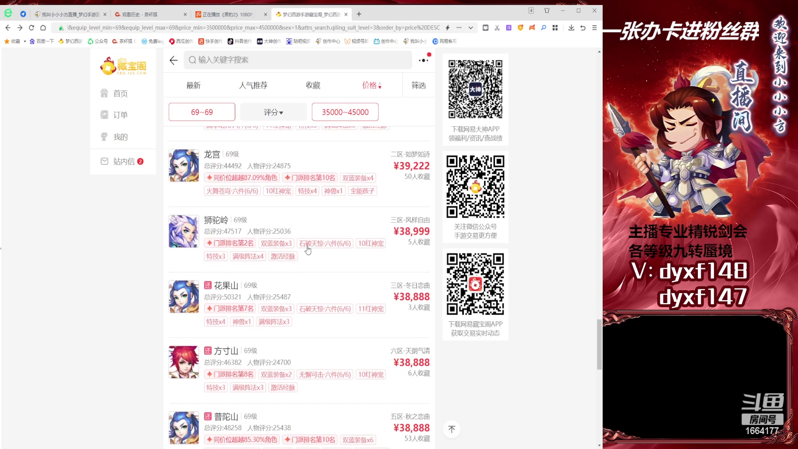Click the 还 badge on 普陀山
798x449 pixels.
tap(208, 416)
